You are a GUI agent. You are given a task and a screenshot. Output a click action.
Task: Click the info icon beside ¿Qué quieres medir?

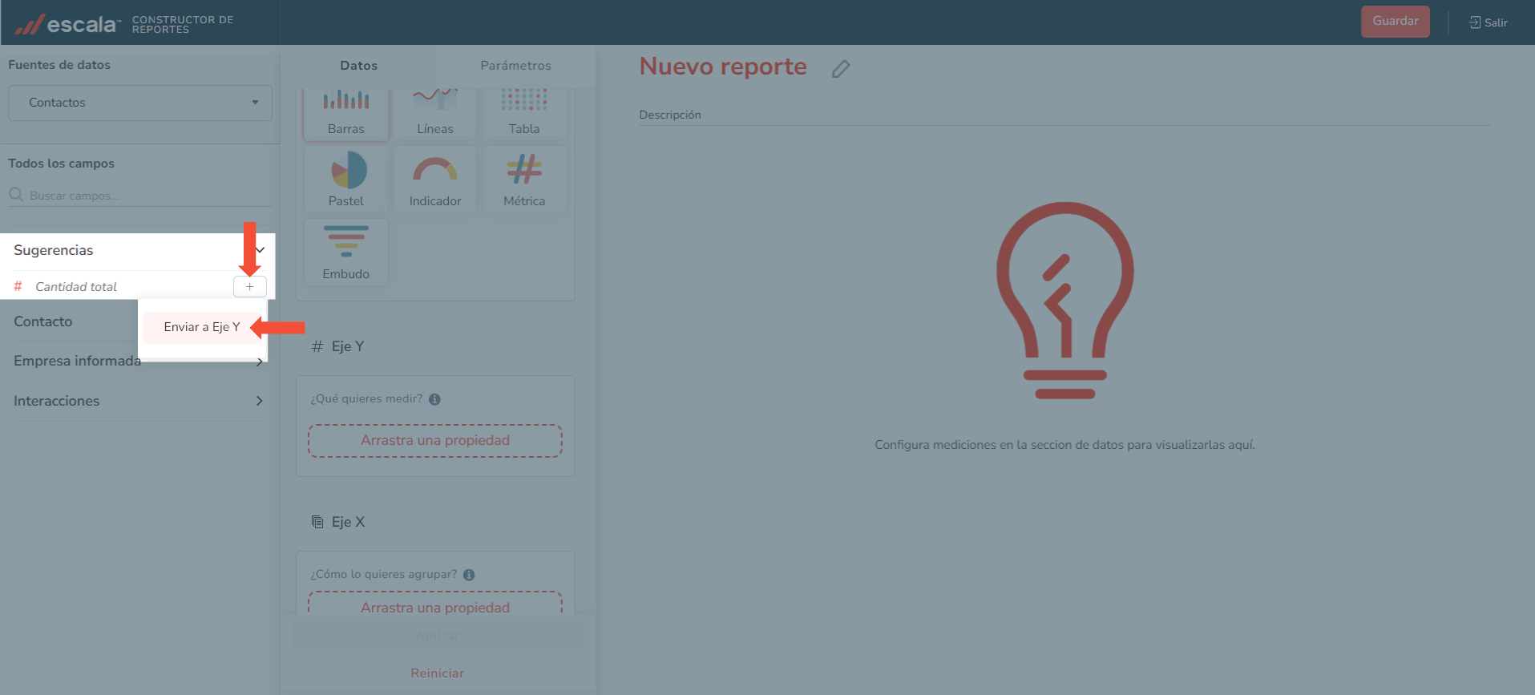pyautogui.click(x=434, y=399)
